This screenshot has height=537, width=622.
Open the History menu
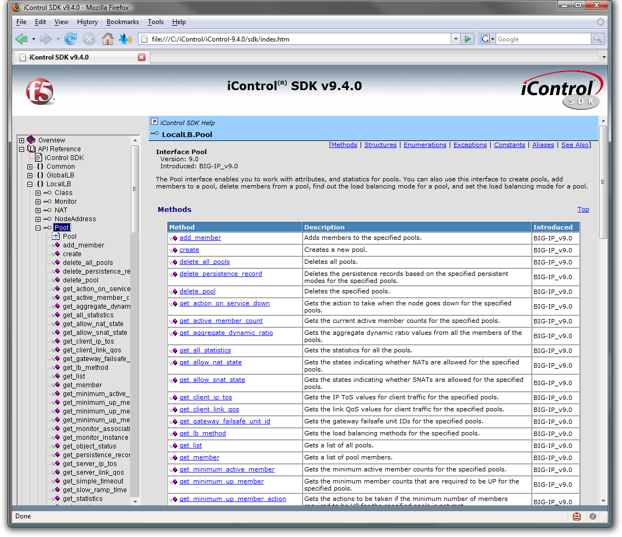(x=88, y=22)
